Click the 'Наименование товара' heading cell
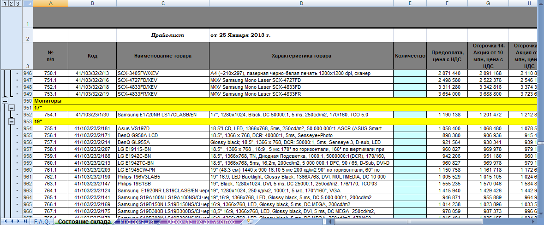Screen dimensions: 544x225 (163, 56)
